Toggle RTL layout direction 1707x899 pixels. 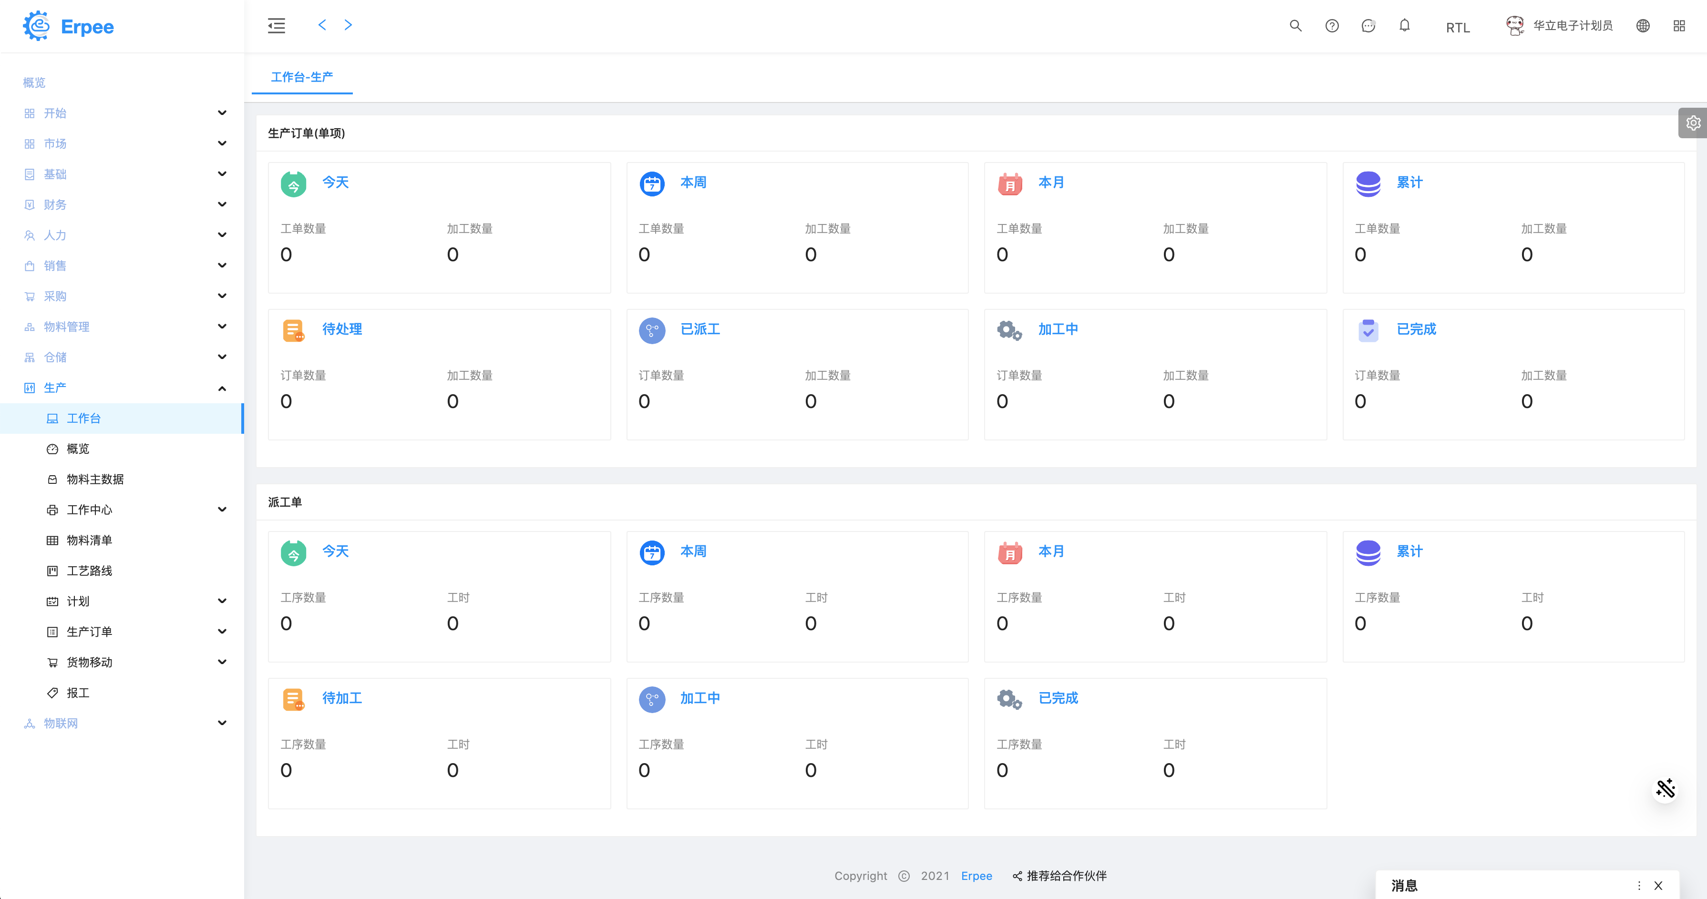(x=1457, y=28)
